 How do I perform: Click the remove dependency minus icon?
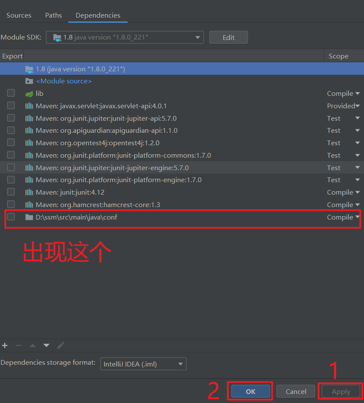pyautogui.click(x=18, y=345)
